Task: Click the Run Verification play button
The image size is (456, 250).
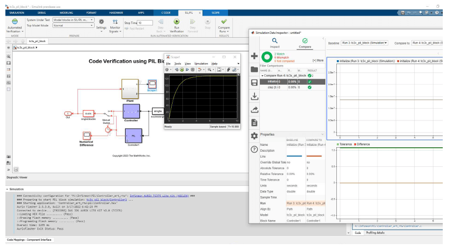Action: [x=177, y=22]
